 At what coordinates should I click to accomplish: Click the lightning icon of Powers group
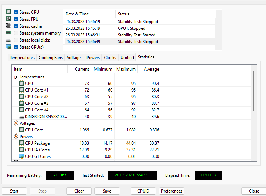pos(16,136)
